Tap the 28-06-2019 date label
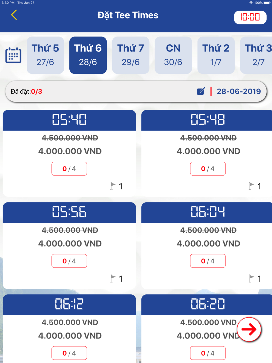The height and width of the screenshot is (363, 272). (239, 91)
